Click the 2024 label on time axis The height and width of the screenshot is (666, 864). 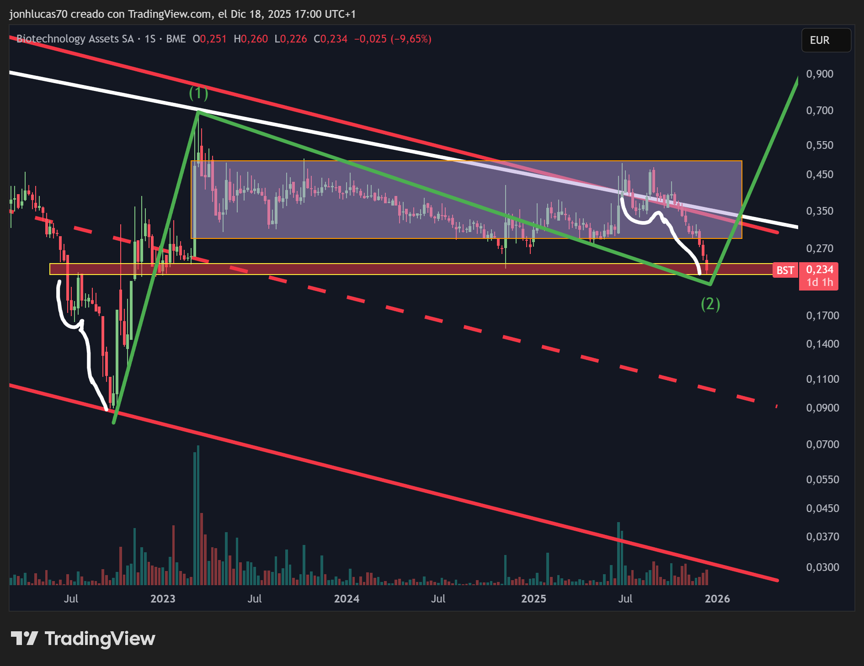pos(347,598)
